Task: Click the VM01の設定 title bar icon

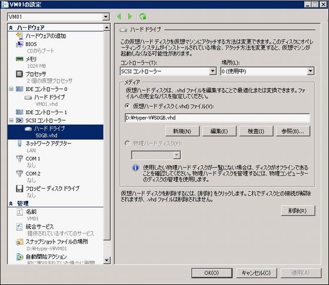Action: click(5, 4)
